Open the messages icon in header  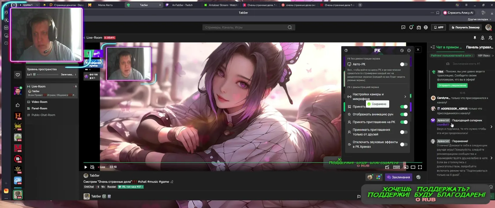[403, 27]
